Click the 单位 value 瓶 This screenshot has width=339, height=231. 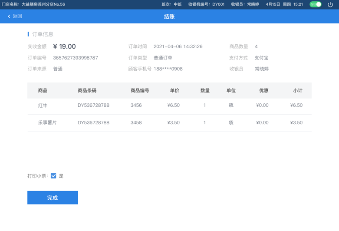point(231,106)
